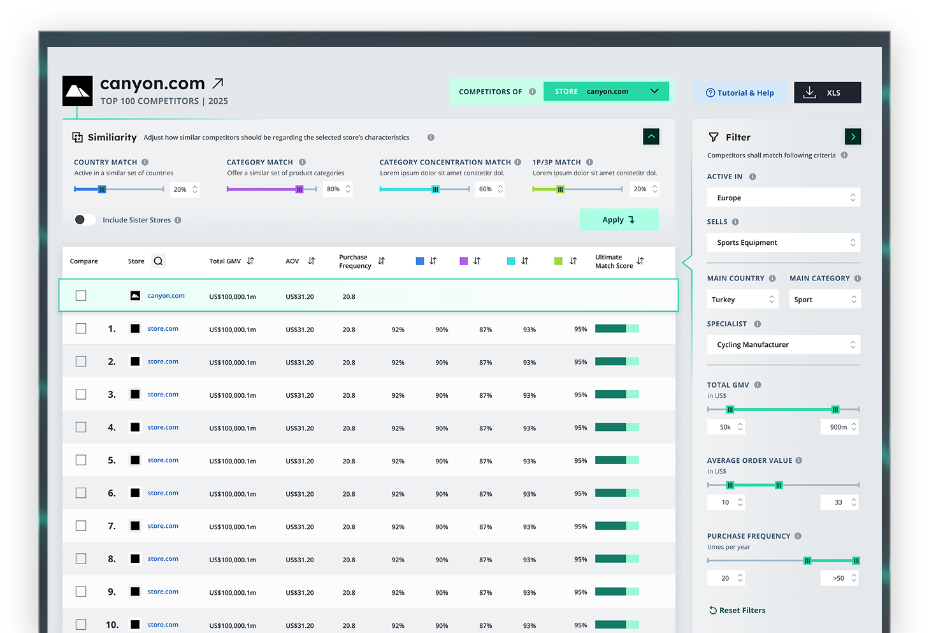Viewport: 929px width, 633px height.
Task: Click Total GMV maximum 900m field
Action: 840,427
